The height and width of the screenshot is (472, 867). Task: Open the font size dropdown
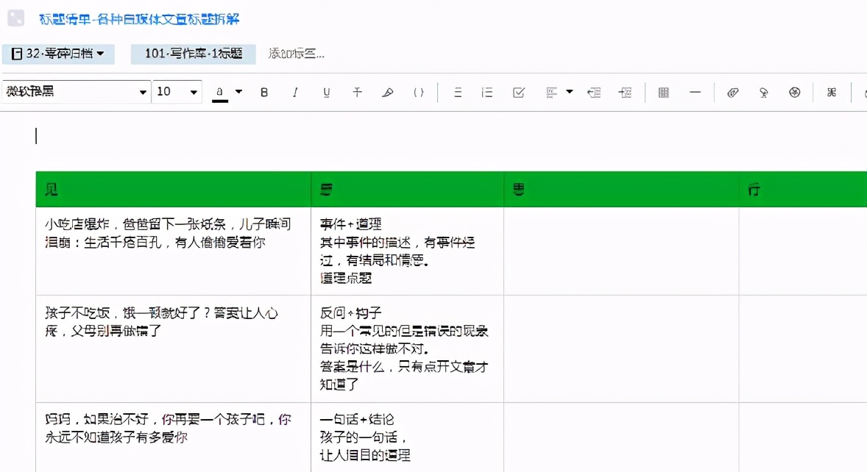[x=194, y=93]
